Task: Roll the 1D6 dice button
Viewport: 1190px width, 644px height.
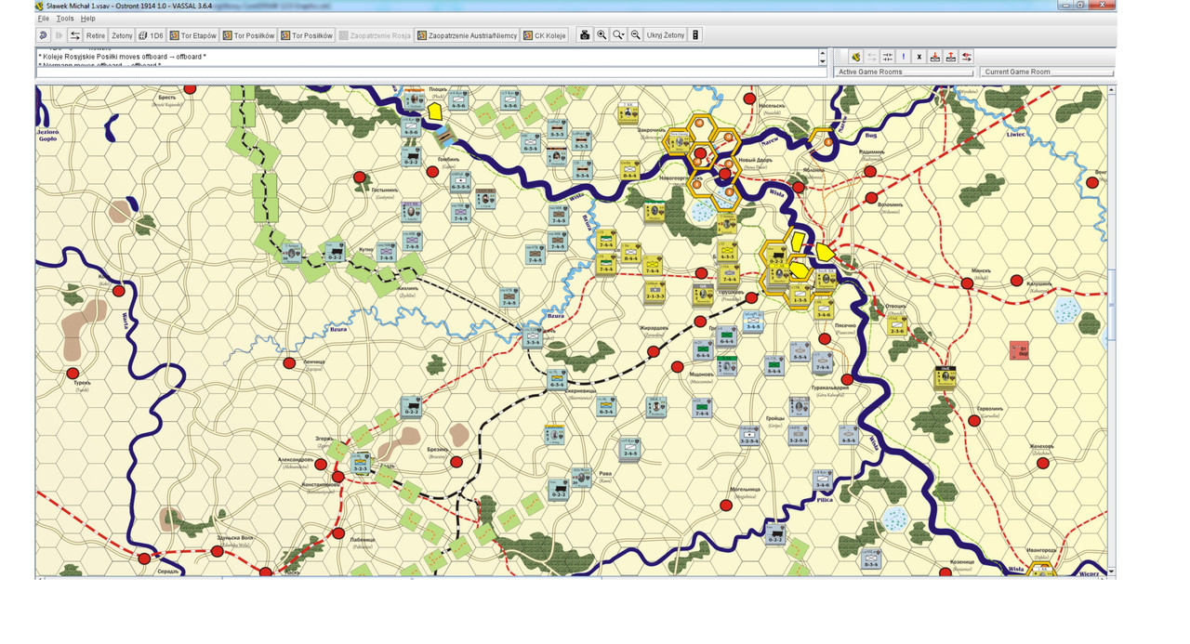Action: 151,35
